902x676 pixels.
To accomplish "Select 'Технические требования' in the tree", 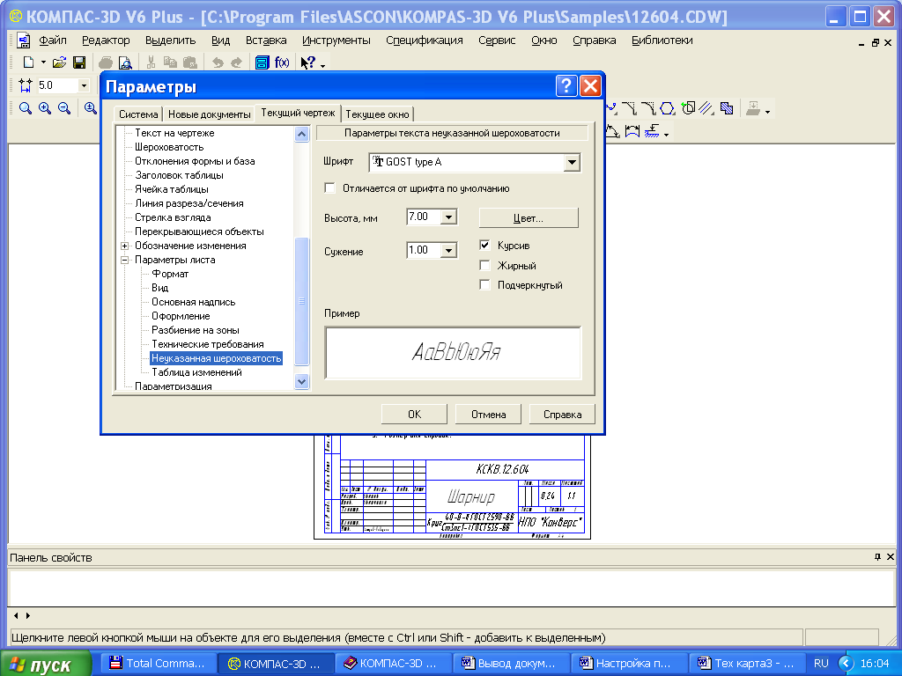I will 208,344.
